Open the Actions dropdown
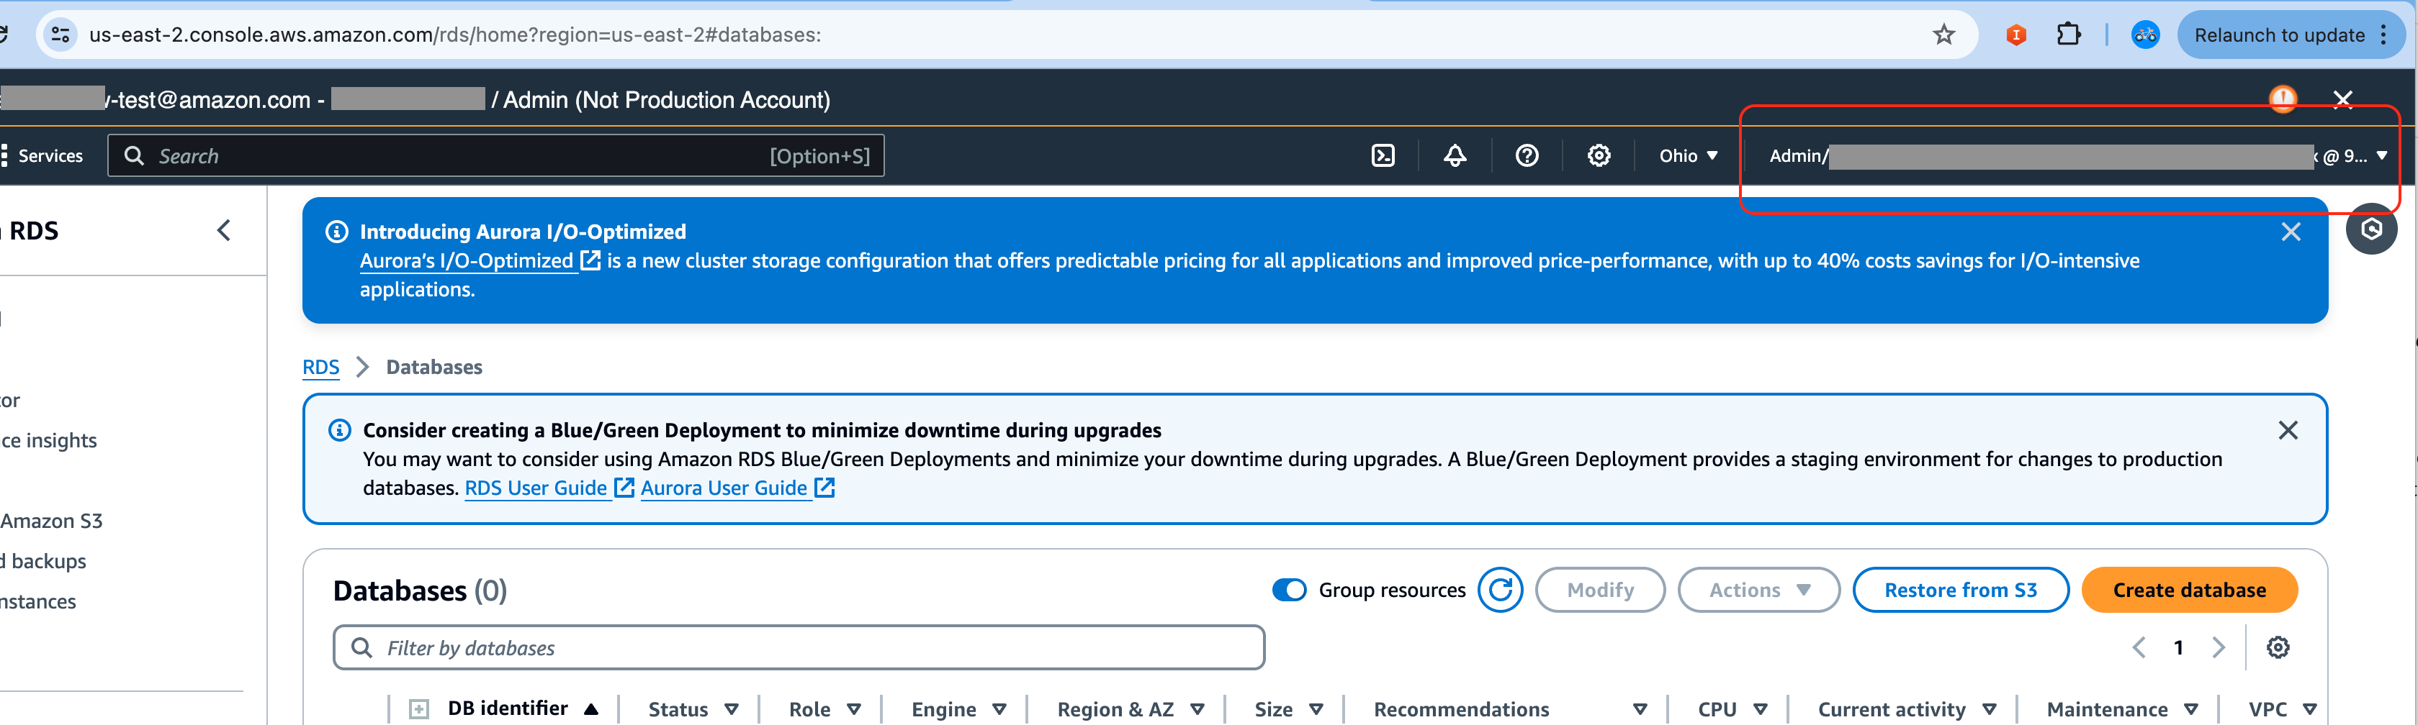The image size is (2418, 725). (1758, 590)
